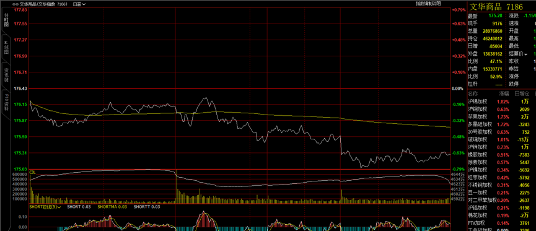The image size is (536, 231).
Task: Select the 多晶硅加权 row
Action: [x=501, y=124]
